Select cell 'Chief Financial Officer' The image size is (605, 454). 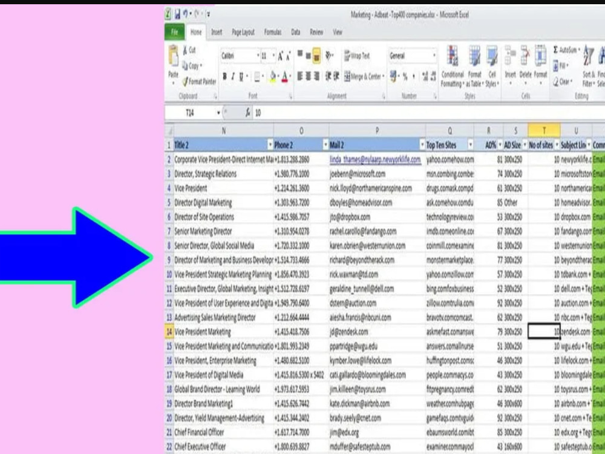[x=223, y=432]
